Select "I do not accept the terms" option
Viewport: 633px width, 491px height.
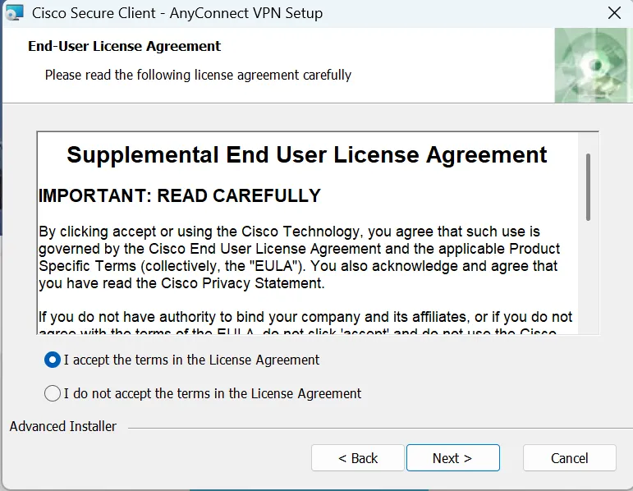[x=53, y=393]
